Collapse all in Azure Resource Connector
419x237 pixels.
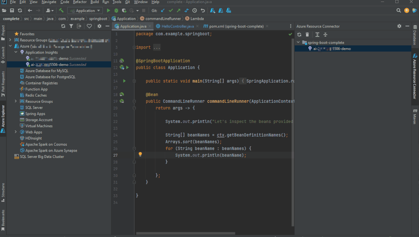325,35
